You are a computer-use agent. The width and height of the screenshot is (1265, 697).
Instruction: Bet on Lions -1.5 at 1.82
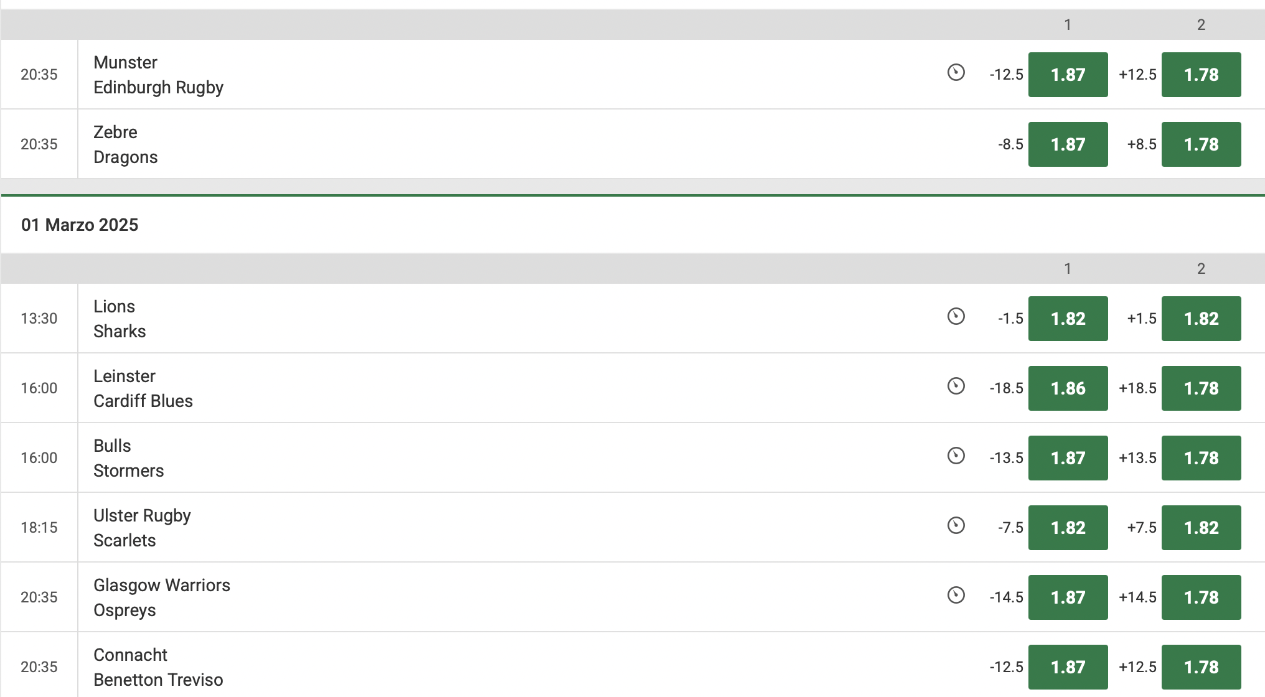click(x=1068, y=319)
